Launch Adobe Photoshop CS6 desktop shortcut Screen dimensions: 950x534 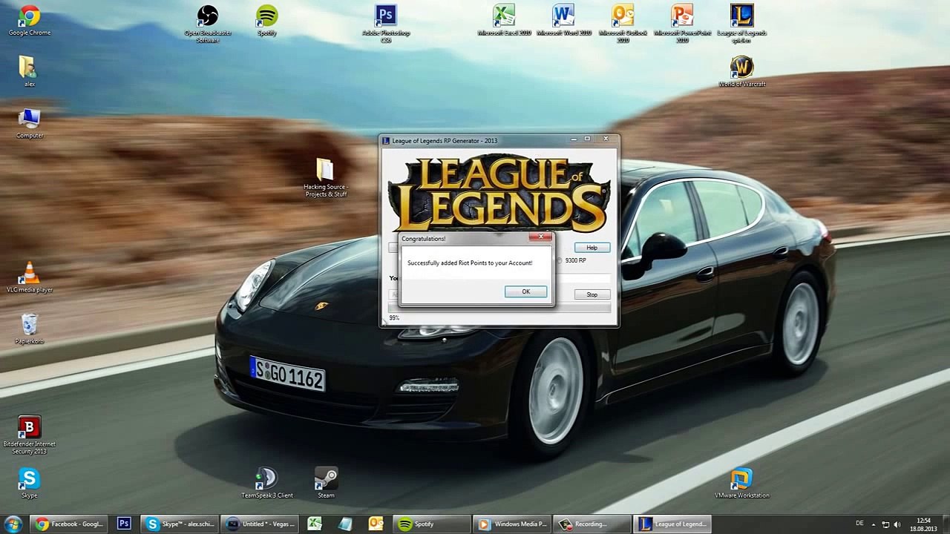pos(386,24)
